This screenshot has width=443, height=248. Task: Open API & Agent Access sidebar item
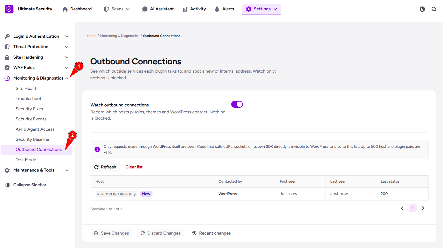tap(35, 129)
